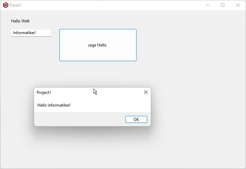Screen dimensions: 246x169
Task: Minimize the Form1 window
Action: point(208,5)
